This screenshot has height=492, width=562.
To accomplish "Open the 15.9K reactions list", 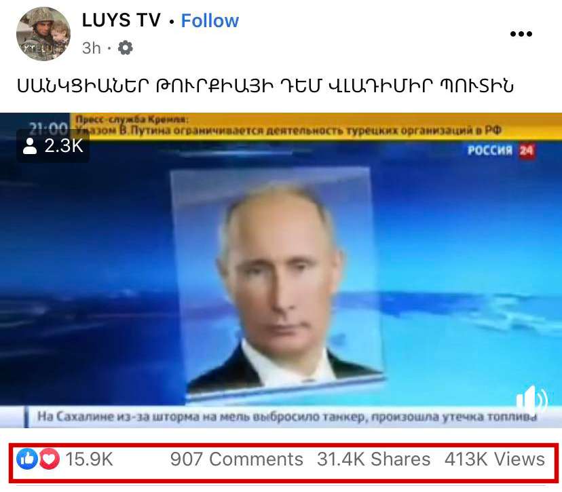I will [x=89, y=459].
